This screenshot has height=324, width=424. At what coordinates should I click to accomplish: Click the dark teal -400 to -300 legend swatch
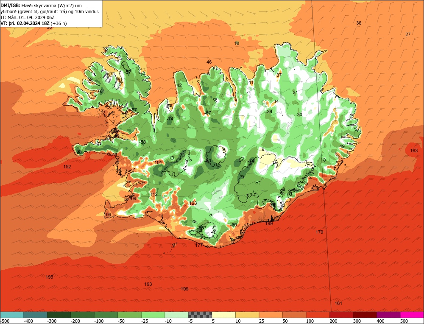(35, 315)
